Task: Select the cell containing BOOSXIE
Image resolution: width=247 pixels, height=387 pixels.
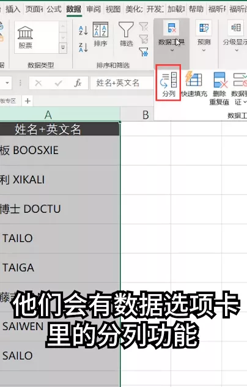Action: click(60, 150)
